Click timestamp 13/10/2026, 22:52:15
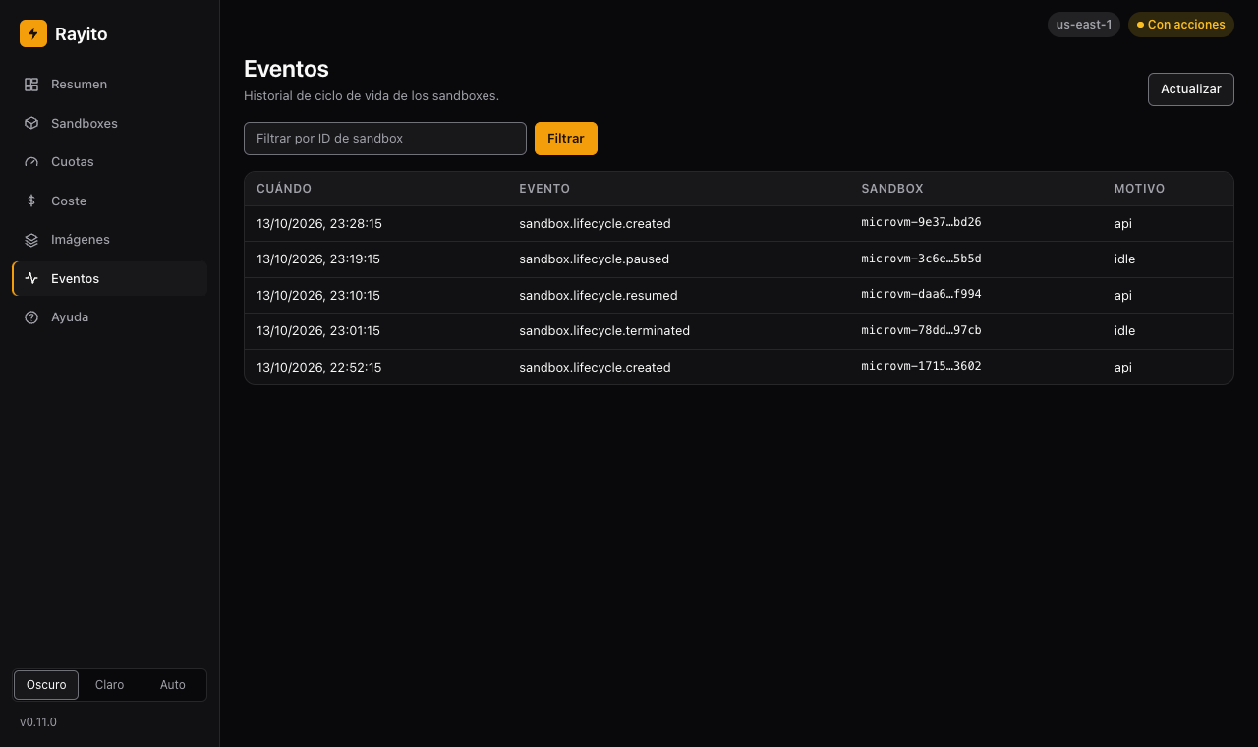The height and width of the screenshot is (747, 1258). tap(319, 368)
